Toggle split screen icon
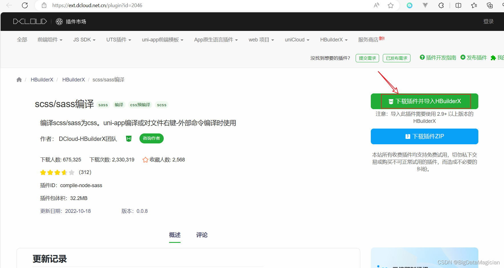504x268 pixels. (x=458, y=5)
